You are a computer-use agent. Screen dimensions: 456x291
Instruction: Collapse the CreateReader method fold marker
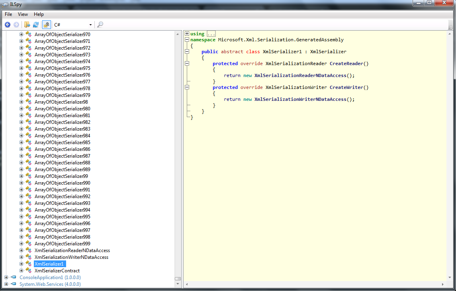[187, 64]
